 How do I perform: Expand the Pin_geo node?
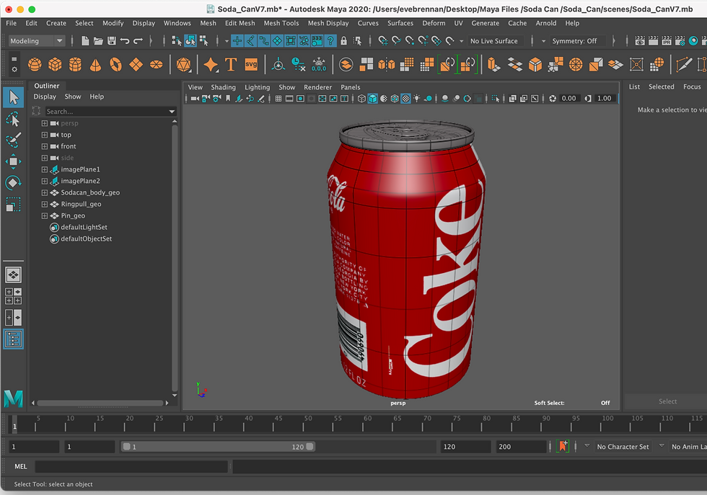[44, 215]
